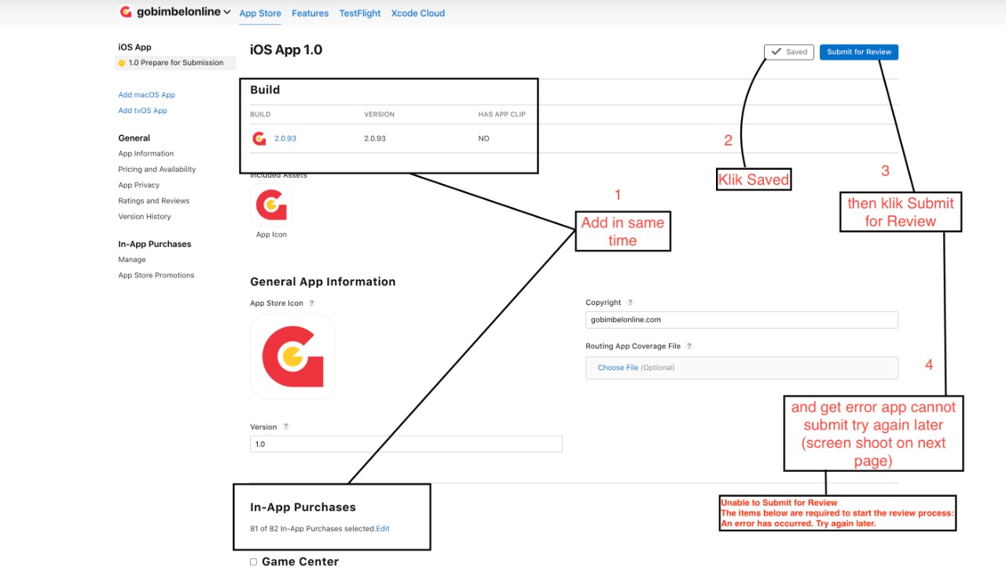
Task: Click the Saved button
Action: tap(788, 52)
